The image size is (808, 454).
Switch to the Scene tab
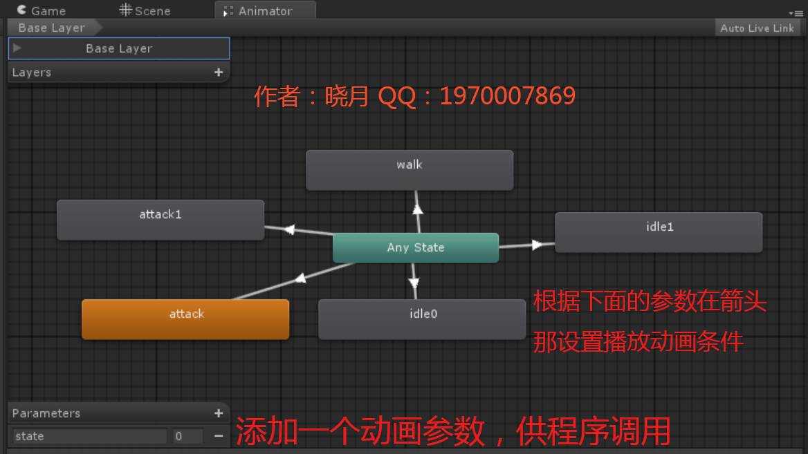point(145,10)
